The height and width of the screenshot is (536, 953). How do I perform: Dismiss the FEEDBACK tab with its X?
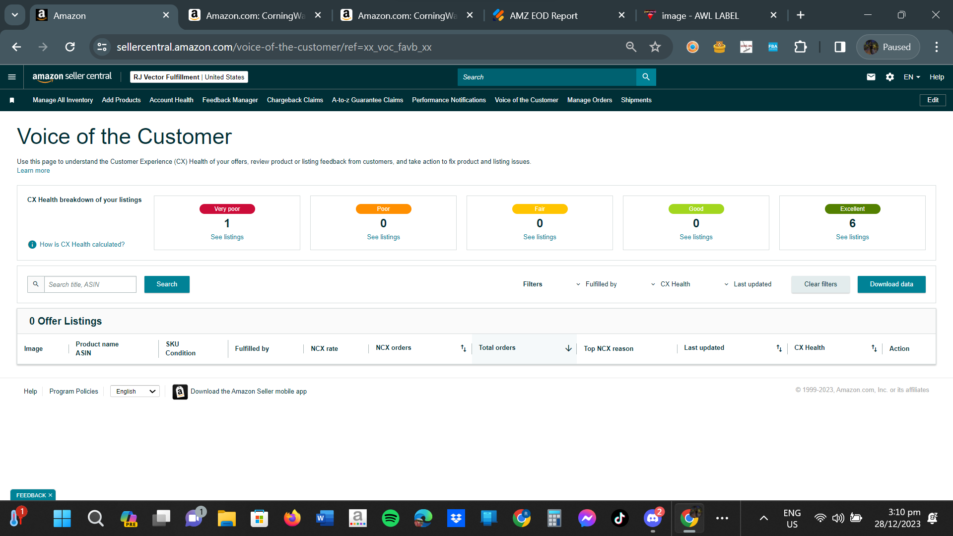[50, 495]
